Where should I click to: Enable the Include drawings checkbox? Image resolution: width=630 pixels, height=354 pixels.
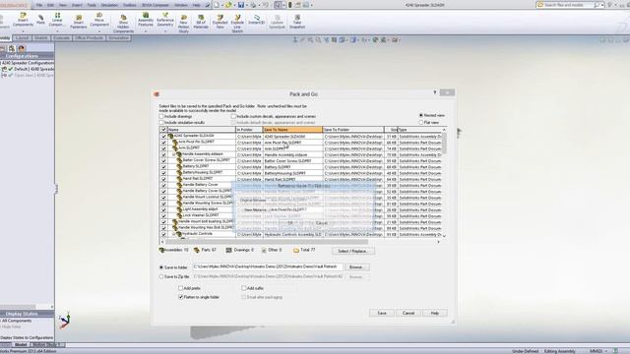pos(161,116)
